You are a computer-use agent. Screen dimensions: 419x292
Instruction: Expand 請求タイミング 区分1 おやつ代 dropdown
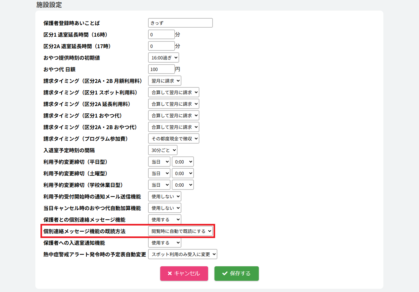point(174,116)
